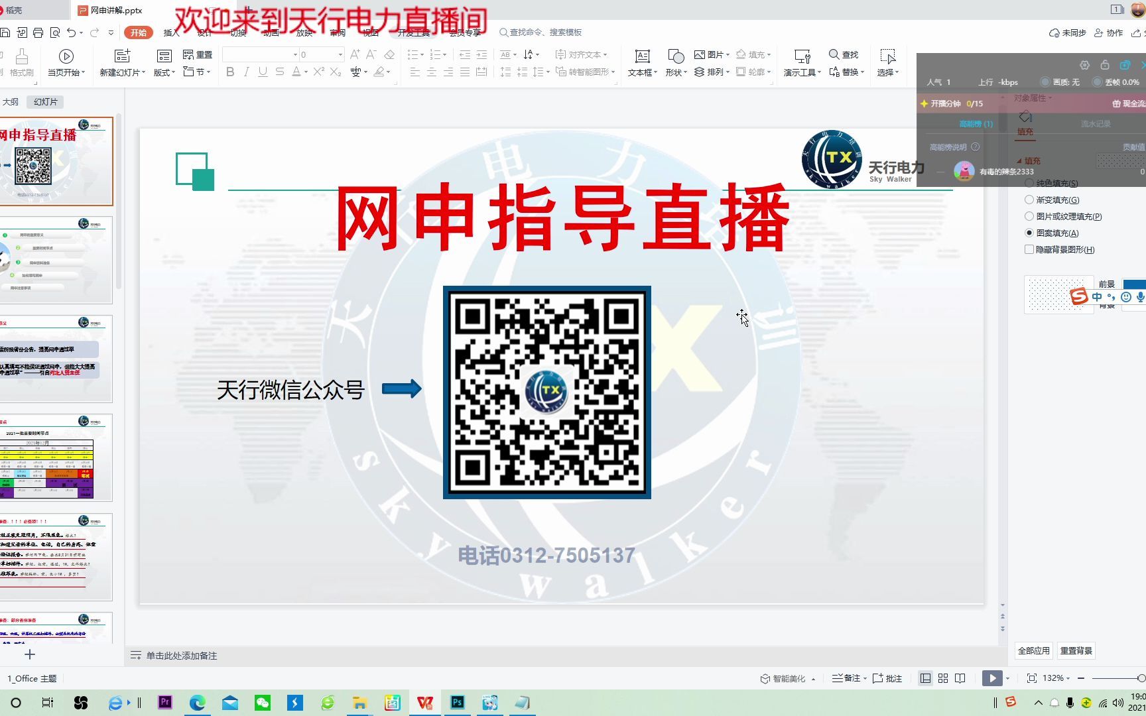The height and width of the screenshot is (716, 1146).
Task: Open the 插入 insert tab
Action: (171, 32)
